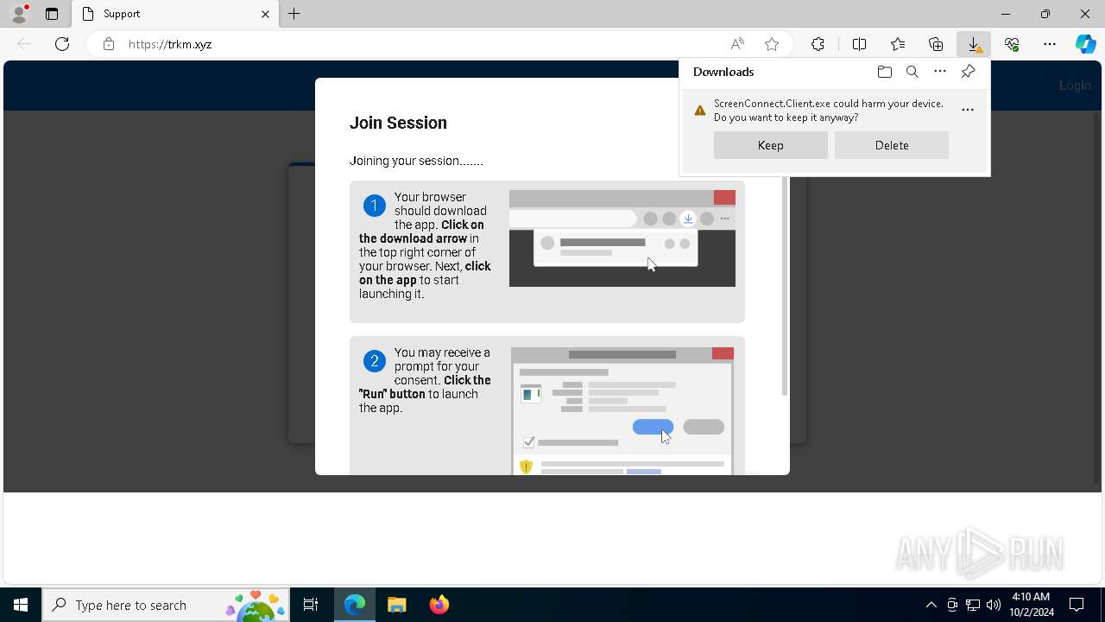The height and width of the screenshot is (622, 1105).
Task: Open the tab actions menu icon
Action: 52,14
